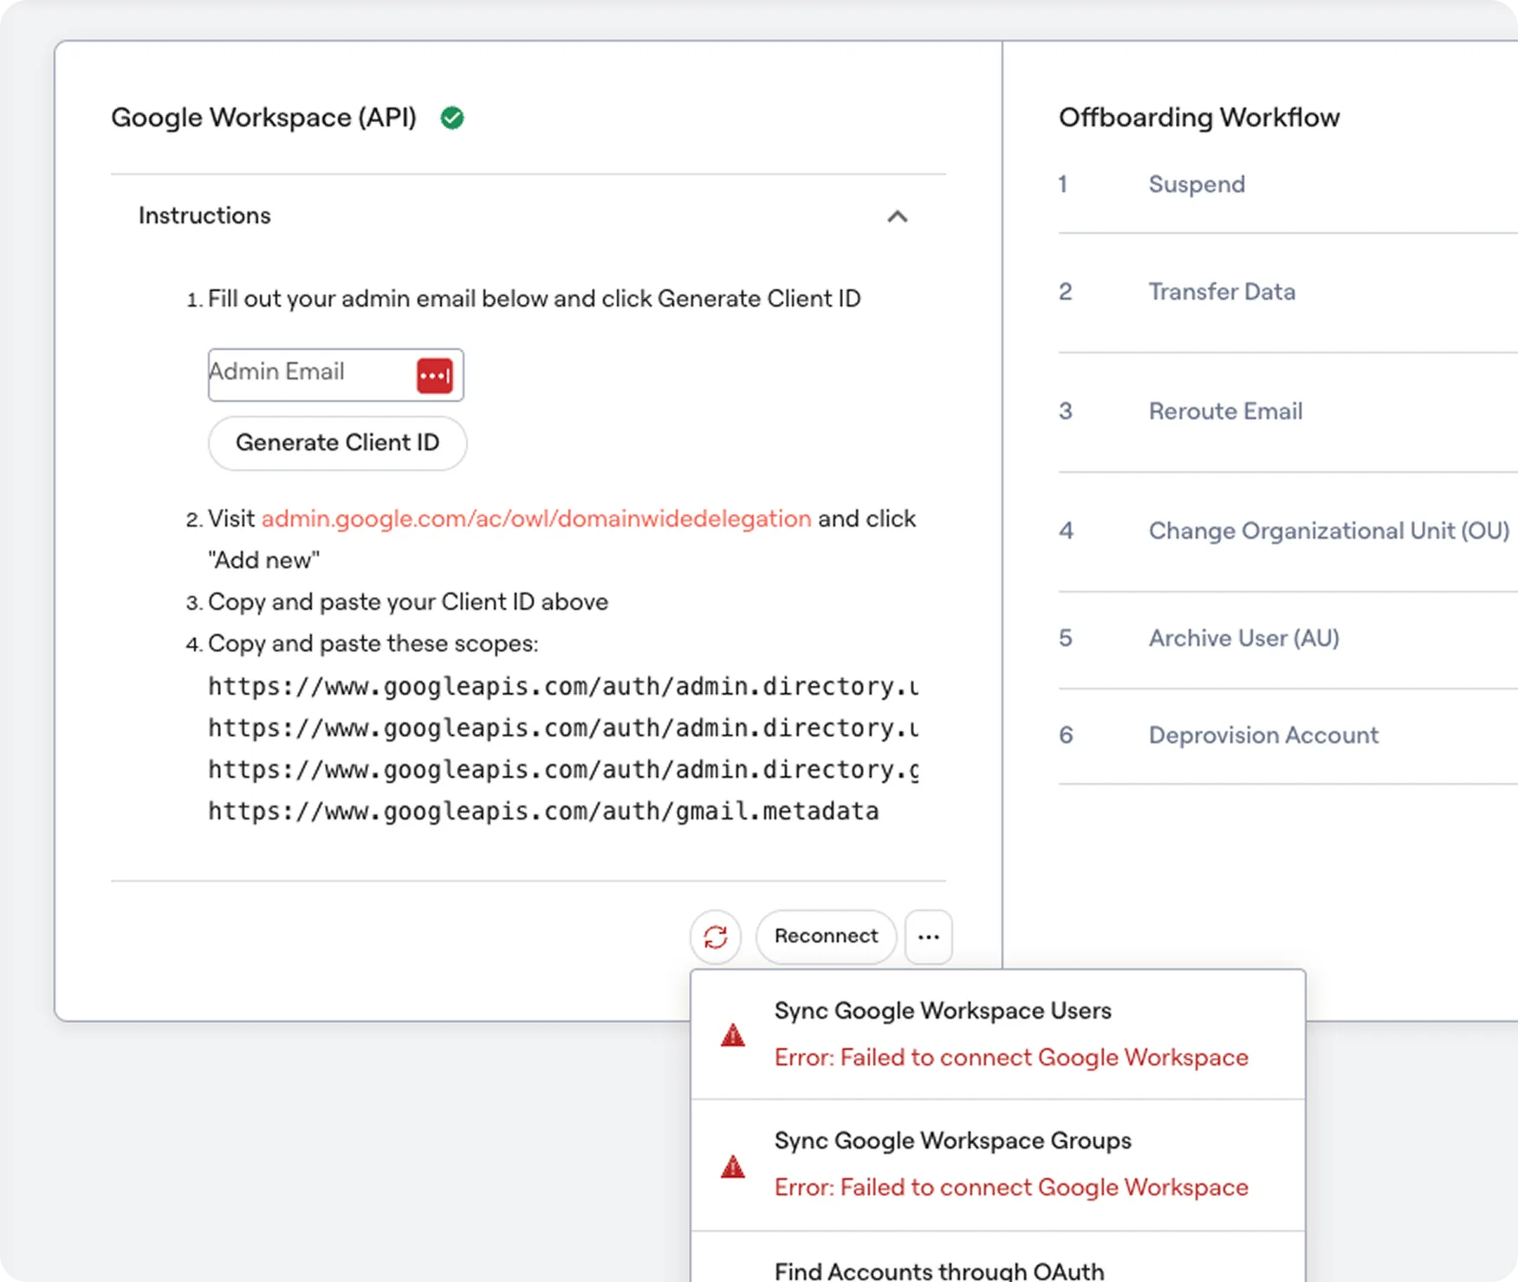Click the Google Workspace (API) title
The image size is (1518, 1282).
[x=263, y=118]
